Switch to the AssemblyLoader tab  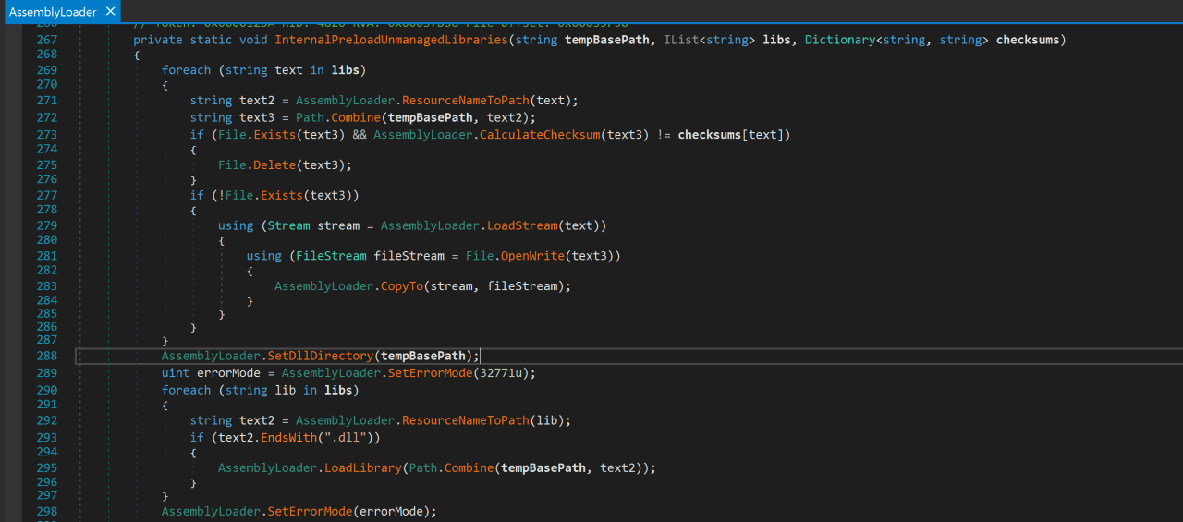tap(52, 12)
